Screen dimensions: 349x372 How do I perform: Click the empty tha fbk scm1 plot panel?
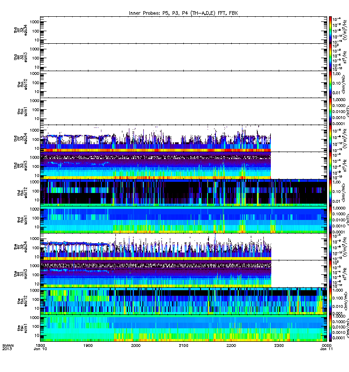click(x=183, y=111)
